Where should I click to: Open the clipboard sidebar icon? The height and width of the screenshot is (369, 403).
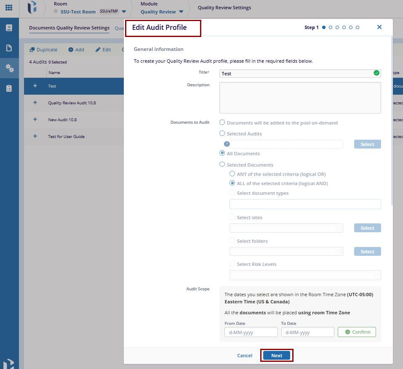click(x=9, y=88)
